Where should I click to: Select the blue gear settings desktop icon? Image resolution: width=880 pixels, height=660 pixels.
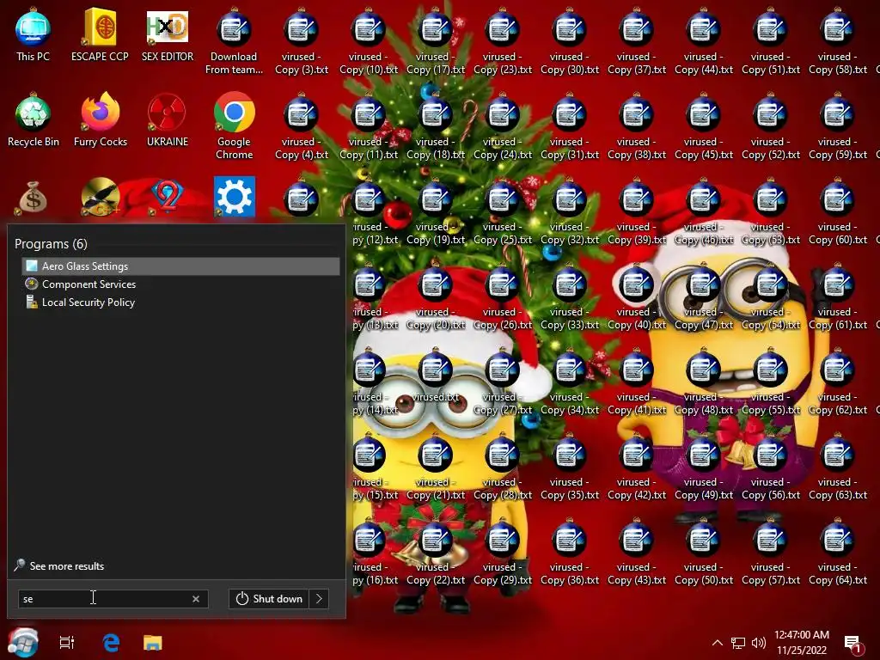click(x=234, y=197)
